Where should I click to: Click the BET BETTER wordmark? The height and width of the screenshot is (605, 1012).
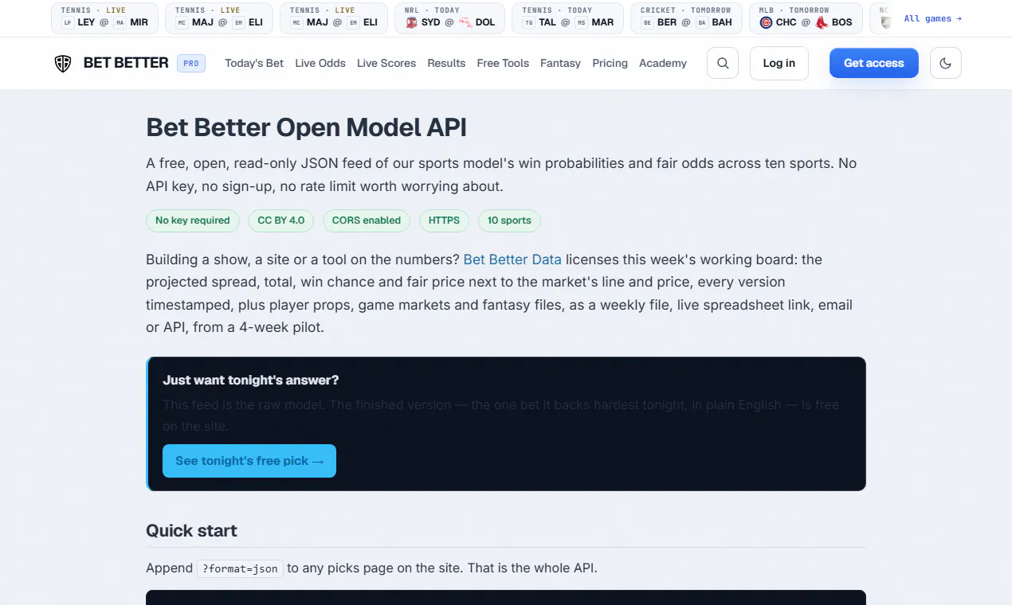(x=126, y=63)
